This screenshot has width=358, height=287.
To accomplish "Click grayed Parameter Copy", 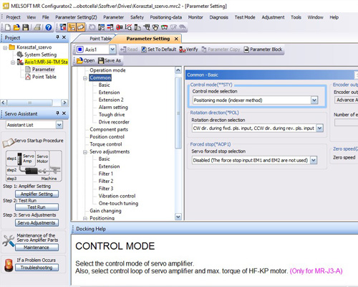I will (x=221, y=50).
